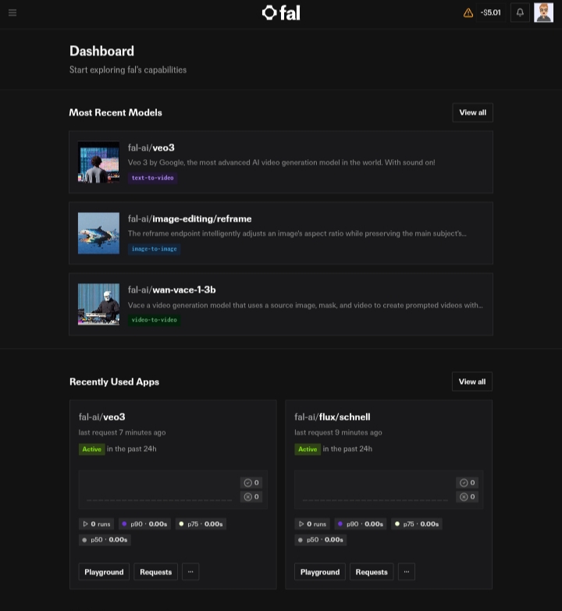Open Playground for veo3 app
This screenshot has width=562, height=611.
(x=104, y=572)
